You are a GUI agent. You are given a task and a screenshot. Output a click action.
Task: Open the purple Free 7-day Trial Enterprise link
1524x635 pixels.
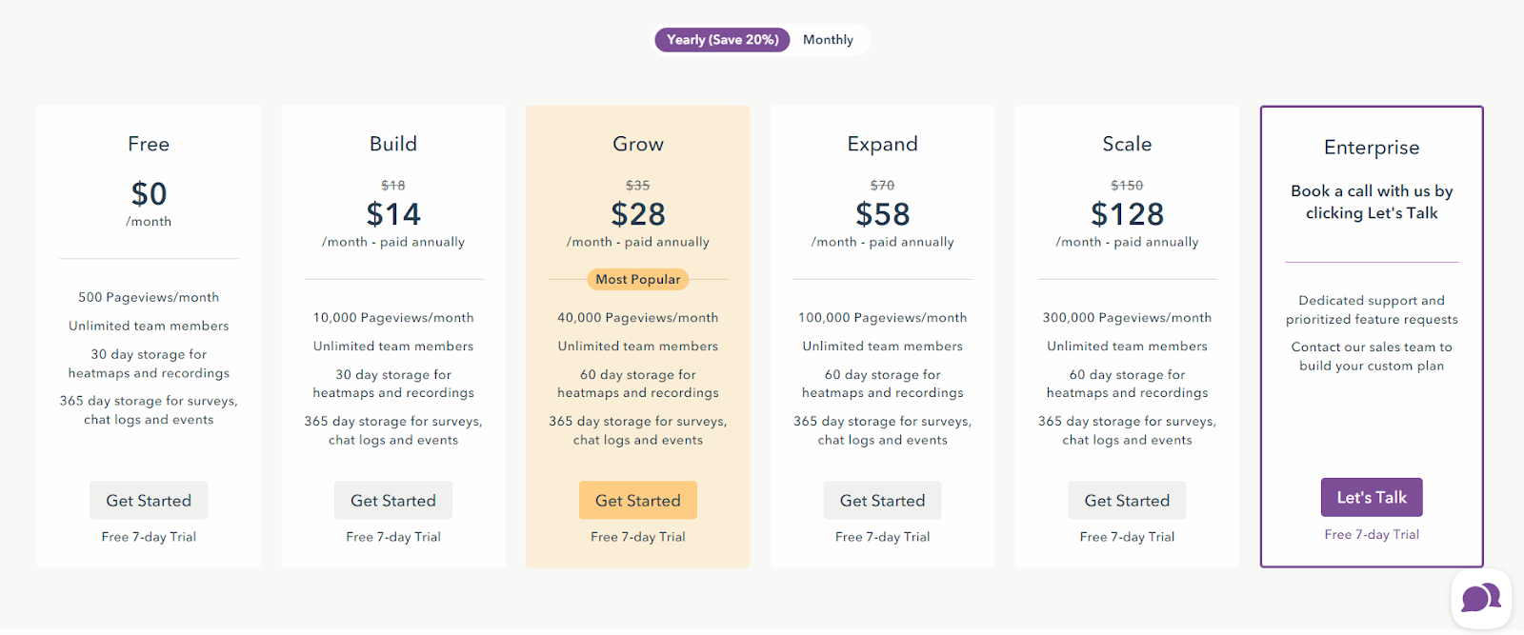click(x=1372, y=535)
